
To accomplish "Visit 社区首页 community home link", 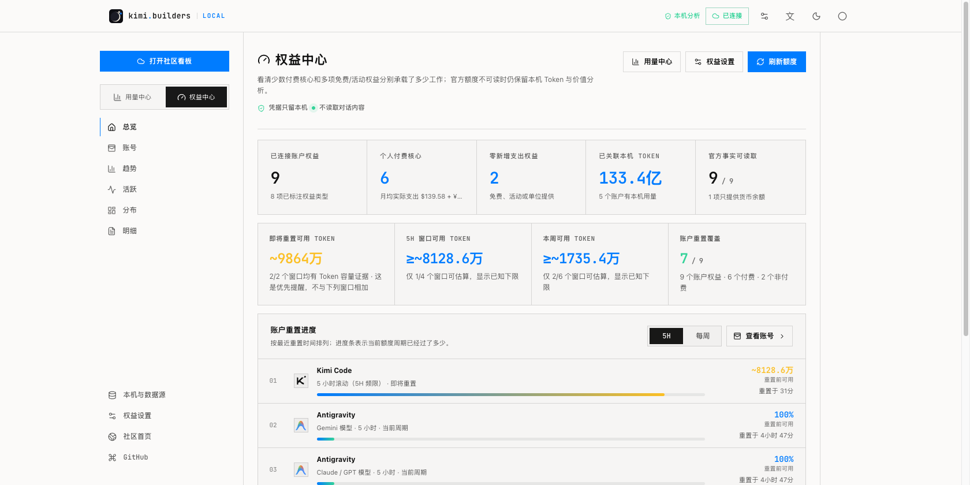I will pos(165,436).
